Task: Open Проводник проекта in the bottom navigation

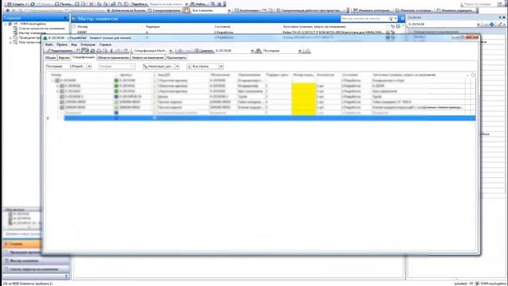Action: tap(22, 253)
